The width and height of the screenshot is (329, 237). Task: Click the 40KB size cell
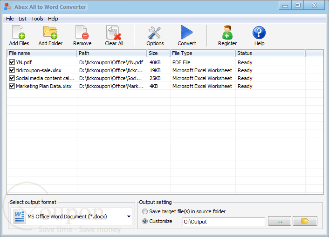(155, 62)
